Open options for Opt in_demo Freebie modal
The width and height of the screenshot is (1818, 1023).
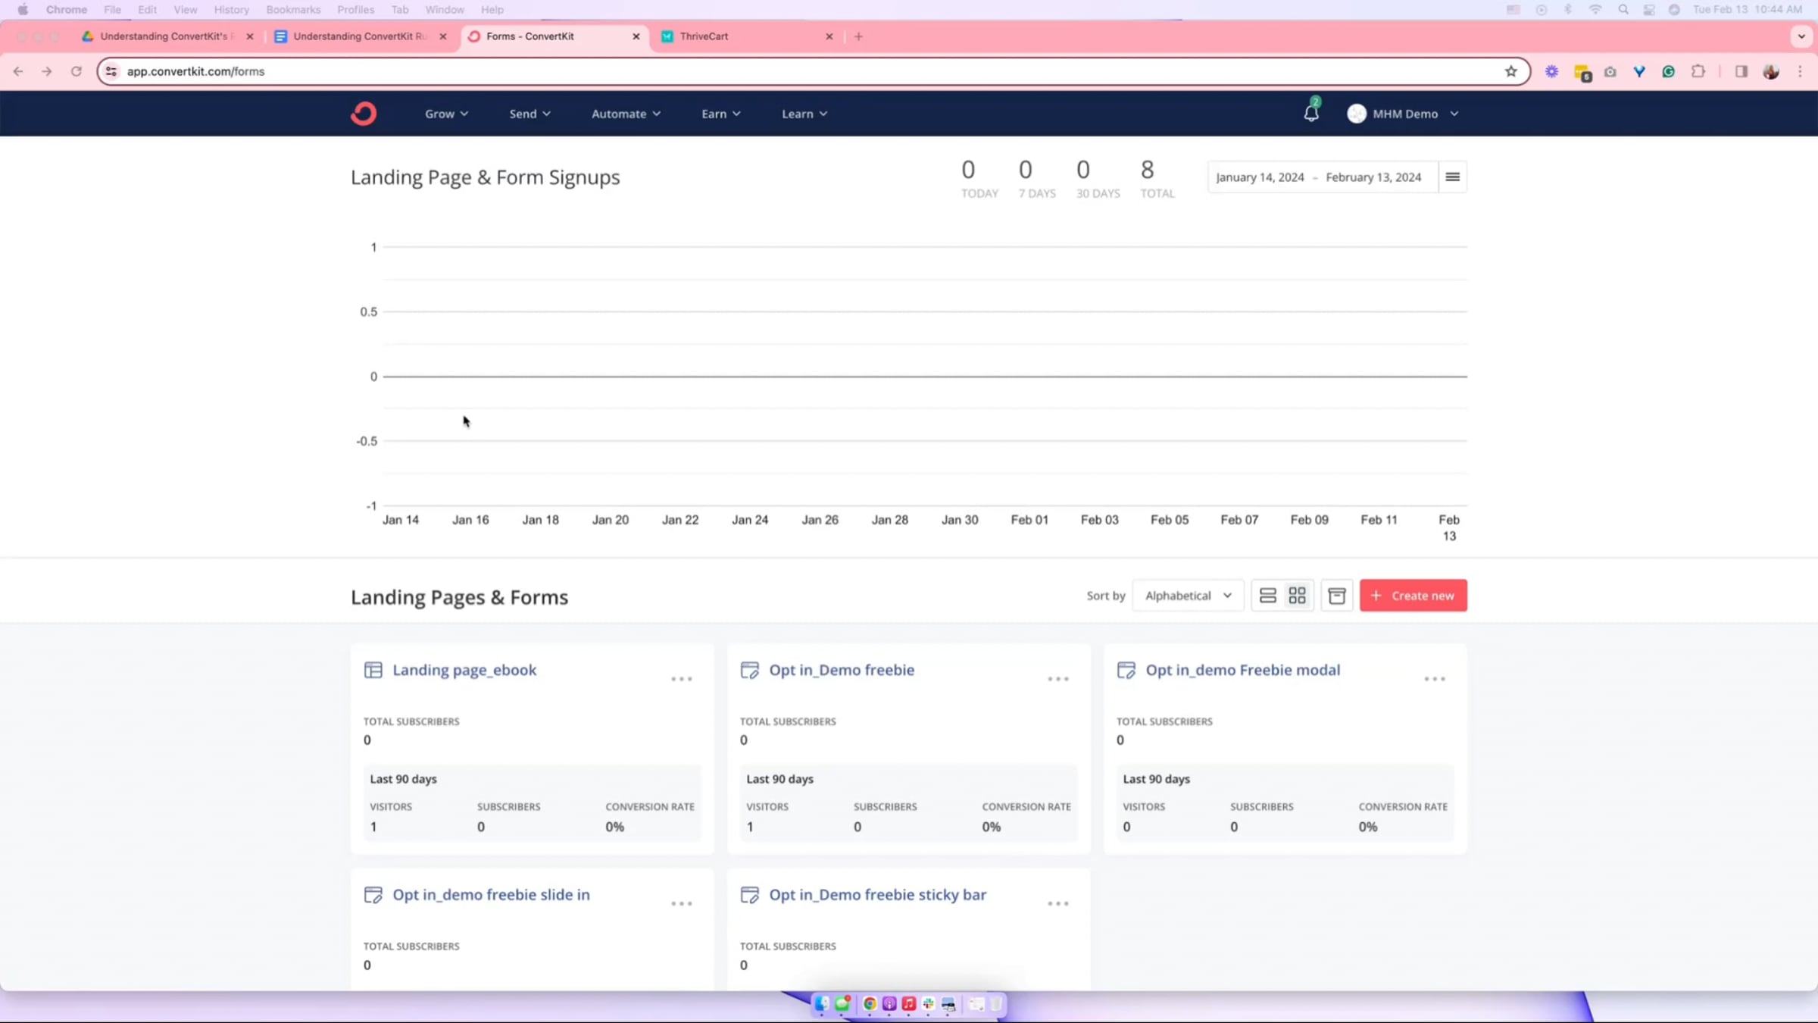(1434, 679)
